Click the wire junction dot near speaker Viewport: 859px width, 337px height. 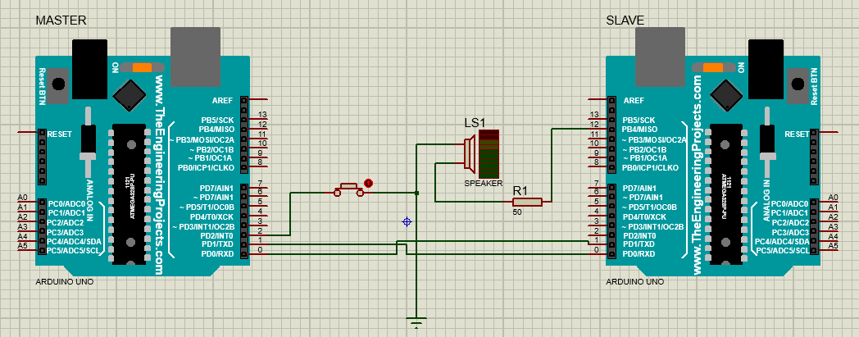[x=417, y=193]
